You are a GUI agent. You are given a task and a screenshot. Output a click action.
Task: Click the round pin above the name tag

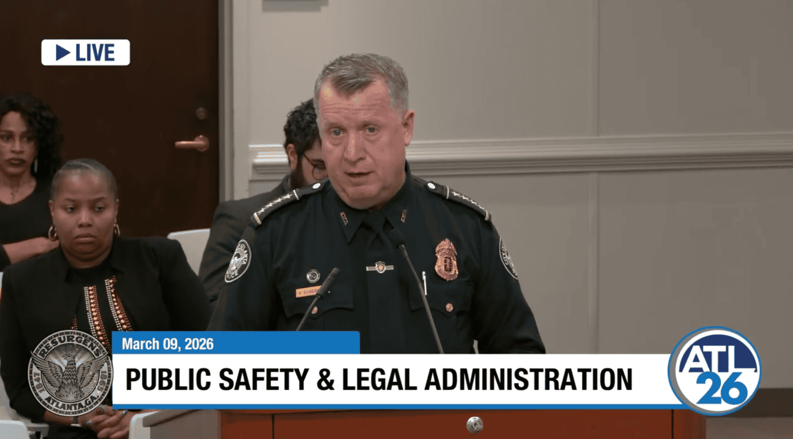tap(313, 276)
